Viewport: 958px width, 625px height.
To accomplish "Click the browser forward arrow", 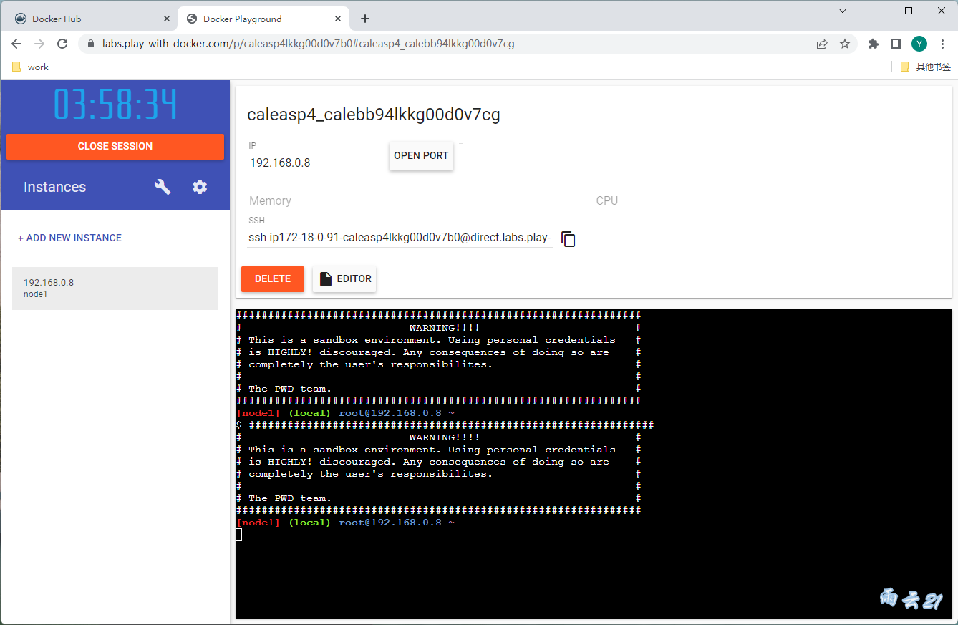I will [x=39, y=44].
